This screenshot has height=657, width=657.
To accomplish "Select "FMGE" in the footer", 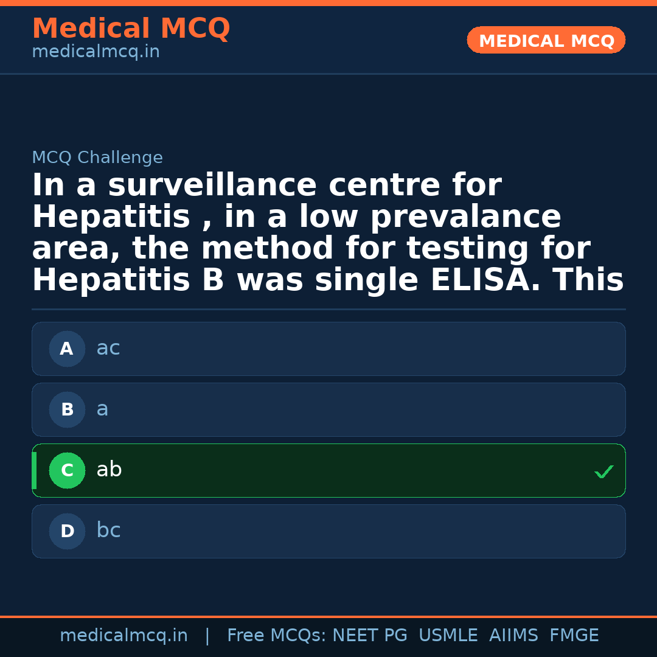I will [574, 636].
